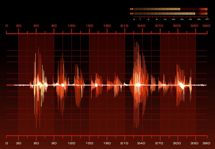
Task: Click the 360 label on the bottom ruler
Action: (x=206, y=143)
